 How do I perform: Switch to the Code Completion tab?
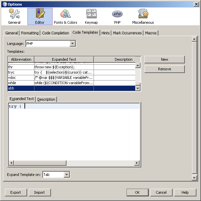coord(56,33)
